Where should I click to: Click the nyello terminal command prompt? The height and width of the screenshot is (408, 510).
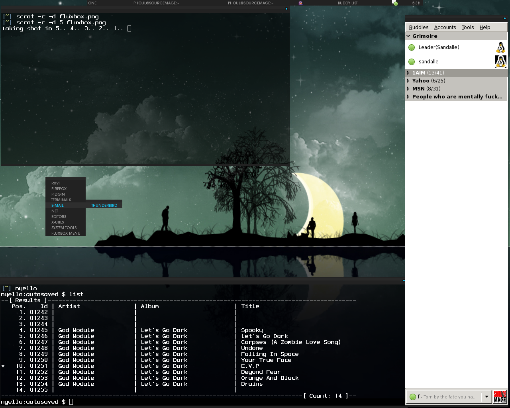tap(71, 402)
